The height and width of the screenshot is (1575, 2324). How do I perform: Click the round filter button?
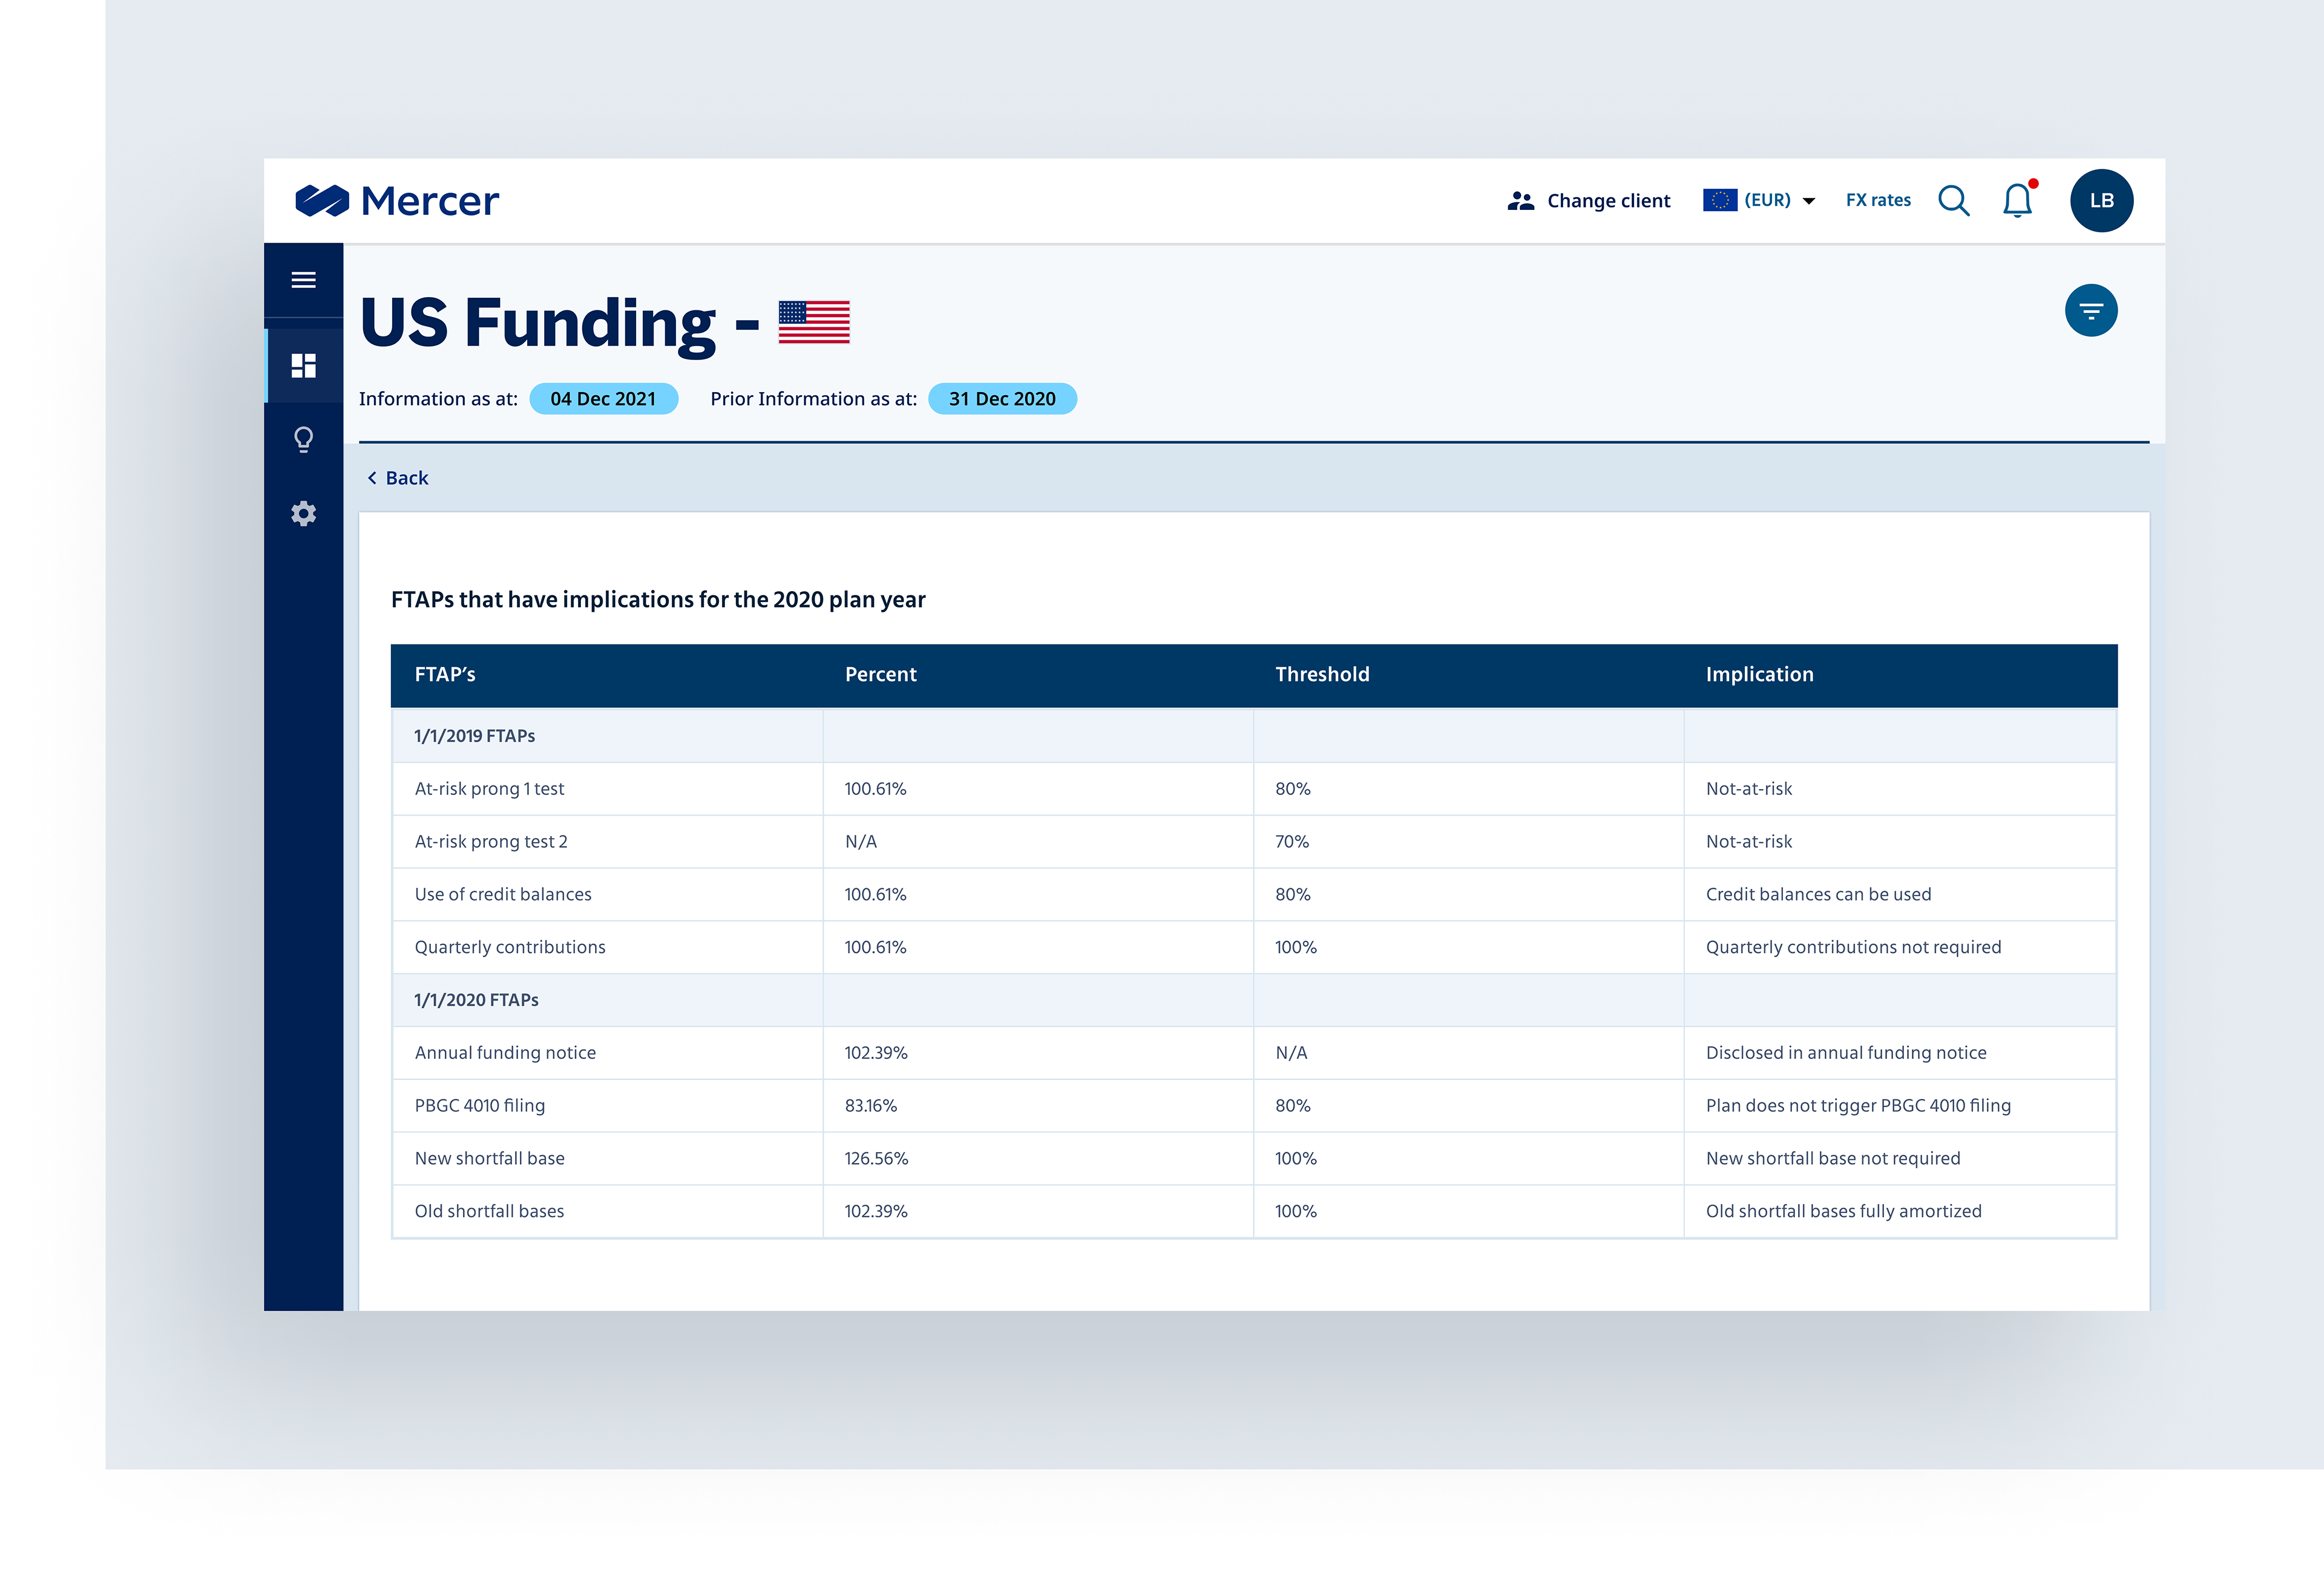pos(2091,310)
